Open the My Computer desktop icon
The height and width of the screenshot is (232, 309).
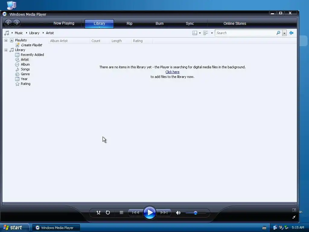[x=11, y=5]
